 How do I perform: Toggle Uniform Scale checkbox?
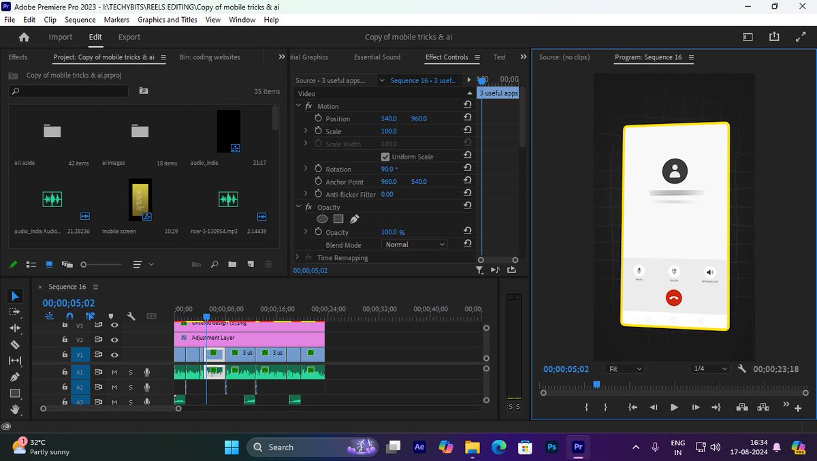tap(386, 157)
